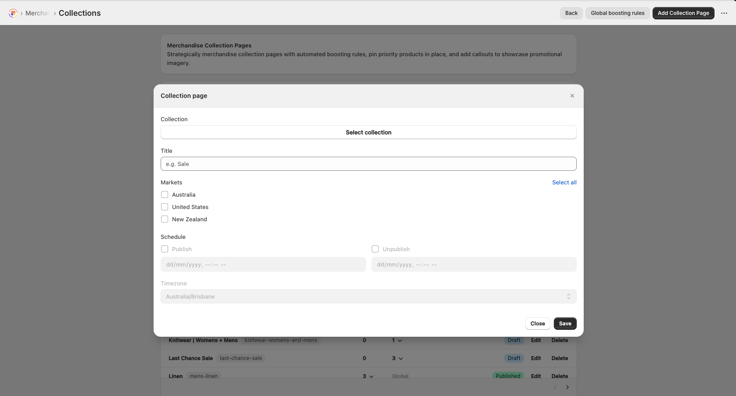Open the Timezone Australia/Brisbane dropdown
The height and width of the screenshot is (396, 736).
coord(368,296)
